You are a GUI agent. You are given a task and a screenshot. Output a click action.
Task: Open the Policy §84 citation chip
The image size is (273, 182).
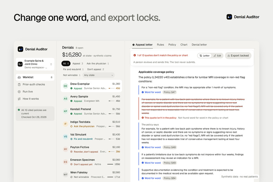tap(170, 178)
